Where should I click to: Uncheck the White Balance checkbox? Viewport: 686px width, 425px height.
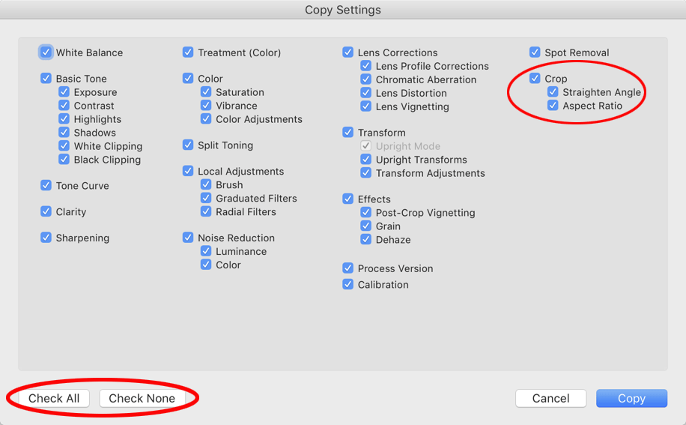pos(46,52)
